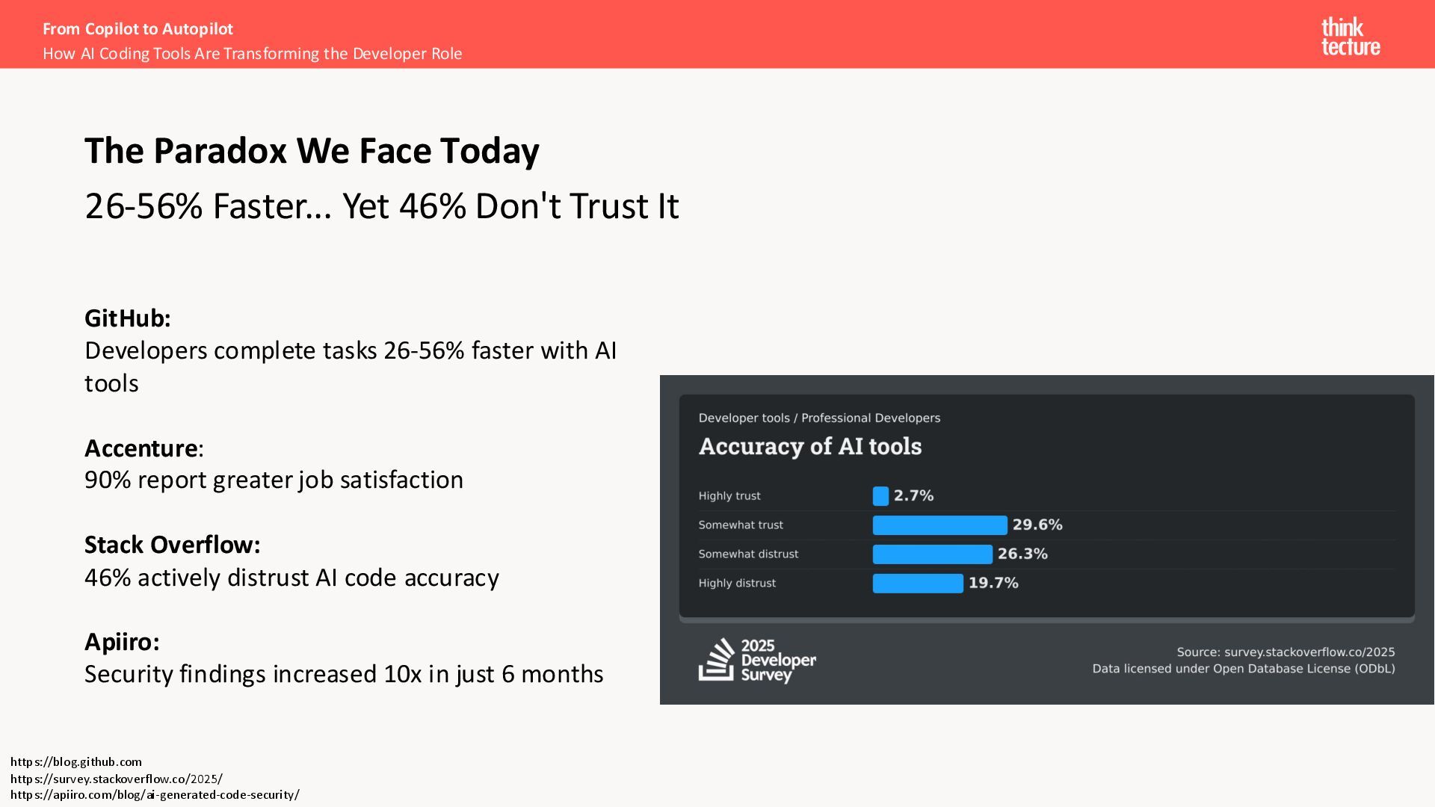Click the 'Source: survey.stackoverflow.co/2025' chart caption

pyautogui.click(x=1286, y=652)
